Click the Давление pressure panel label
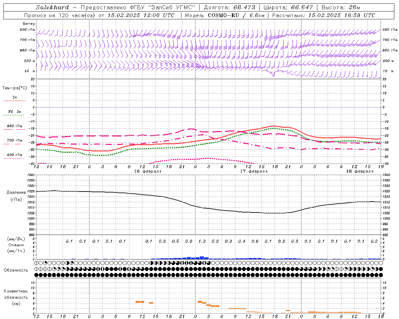Screen dimensions: 399x319 16,193
